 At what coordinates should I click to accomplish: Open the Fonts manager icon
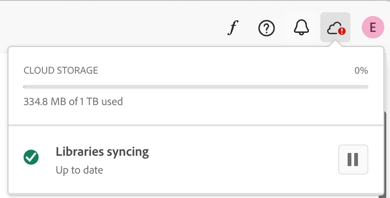click(x=231, y=28)
